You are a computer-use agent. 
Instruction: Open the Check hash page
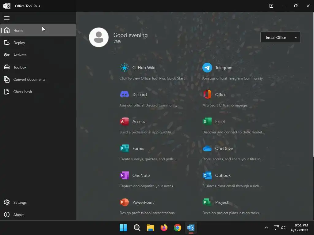(x=38, y=91)
